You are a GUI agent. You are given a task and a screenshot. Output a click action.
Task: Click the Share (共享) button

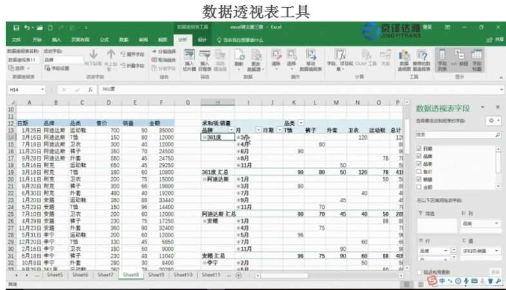click(x=495, y=39)
